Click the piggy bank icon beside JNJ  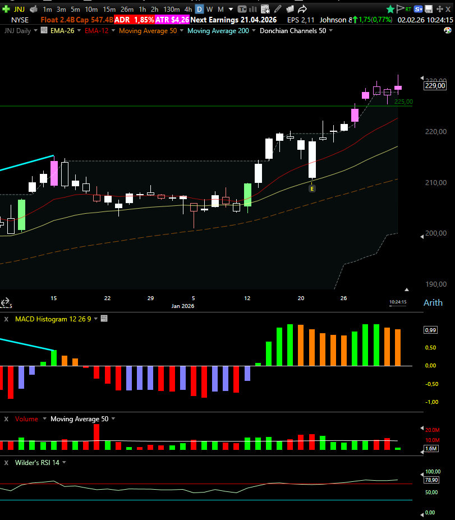34,10
